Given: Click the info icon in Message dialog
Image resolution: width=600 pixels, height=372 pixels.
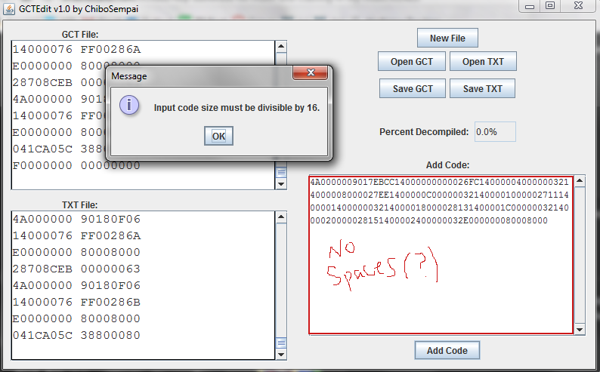Looking at the screenshot, I should pyautogui.click(x=129, y=105).
